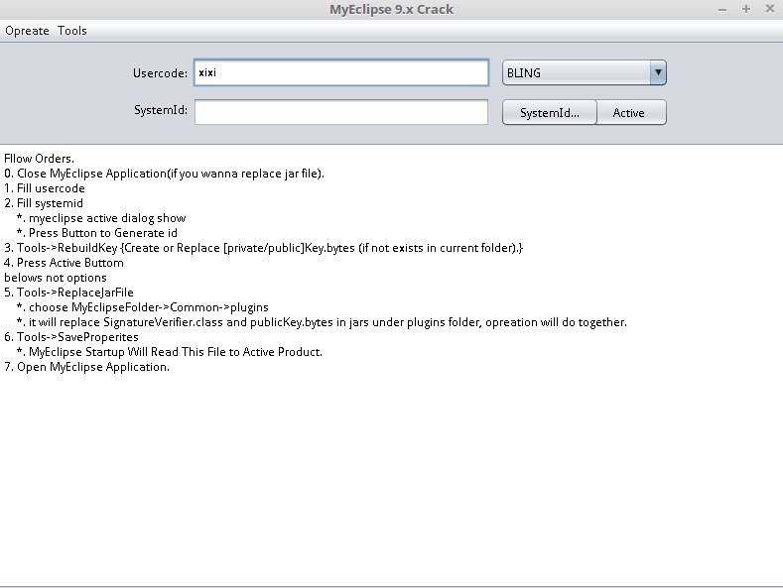The width and height of the screenshot is (783, 588).
Task: Click the 'Fllow Orders.' line
Action: 39,159
